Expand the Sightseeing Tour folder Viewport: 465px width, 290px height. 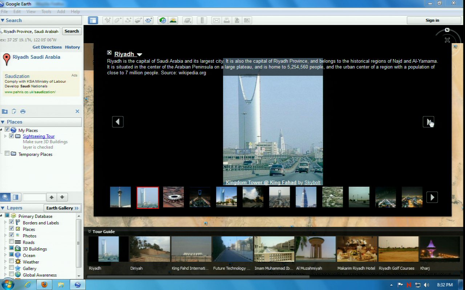point(5,136)
